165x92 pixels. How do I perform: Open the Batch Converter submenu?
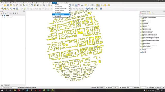pos(61,7)
